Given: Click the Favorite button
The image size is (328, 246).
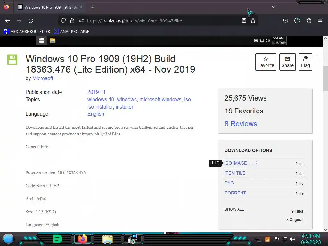Looking at the screenshot, I should 266,62.
